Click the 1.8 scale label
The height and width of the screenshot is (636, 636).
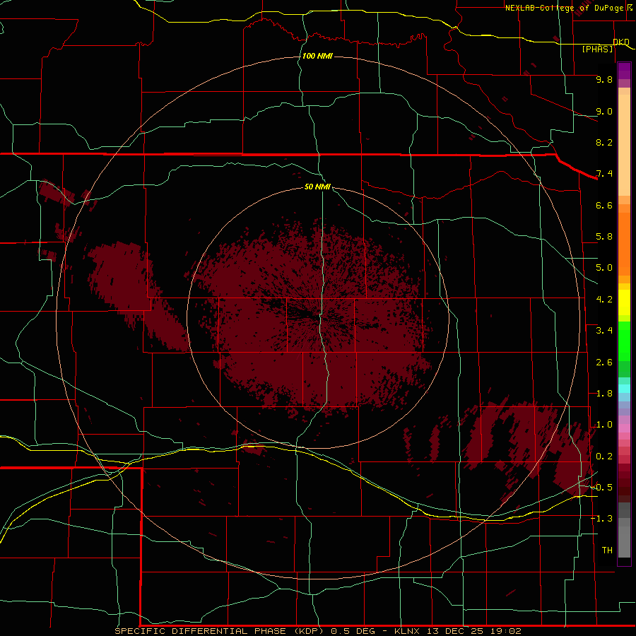604,394
